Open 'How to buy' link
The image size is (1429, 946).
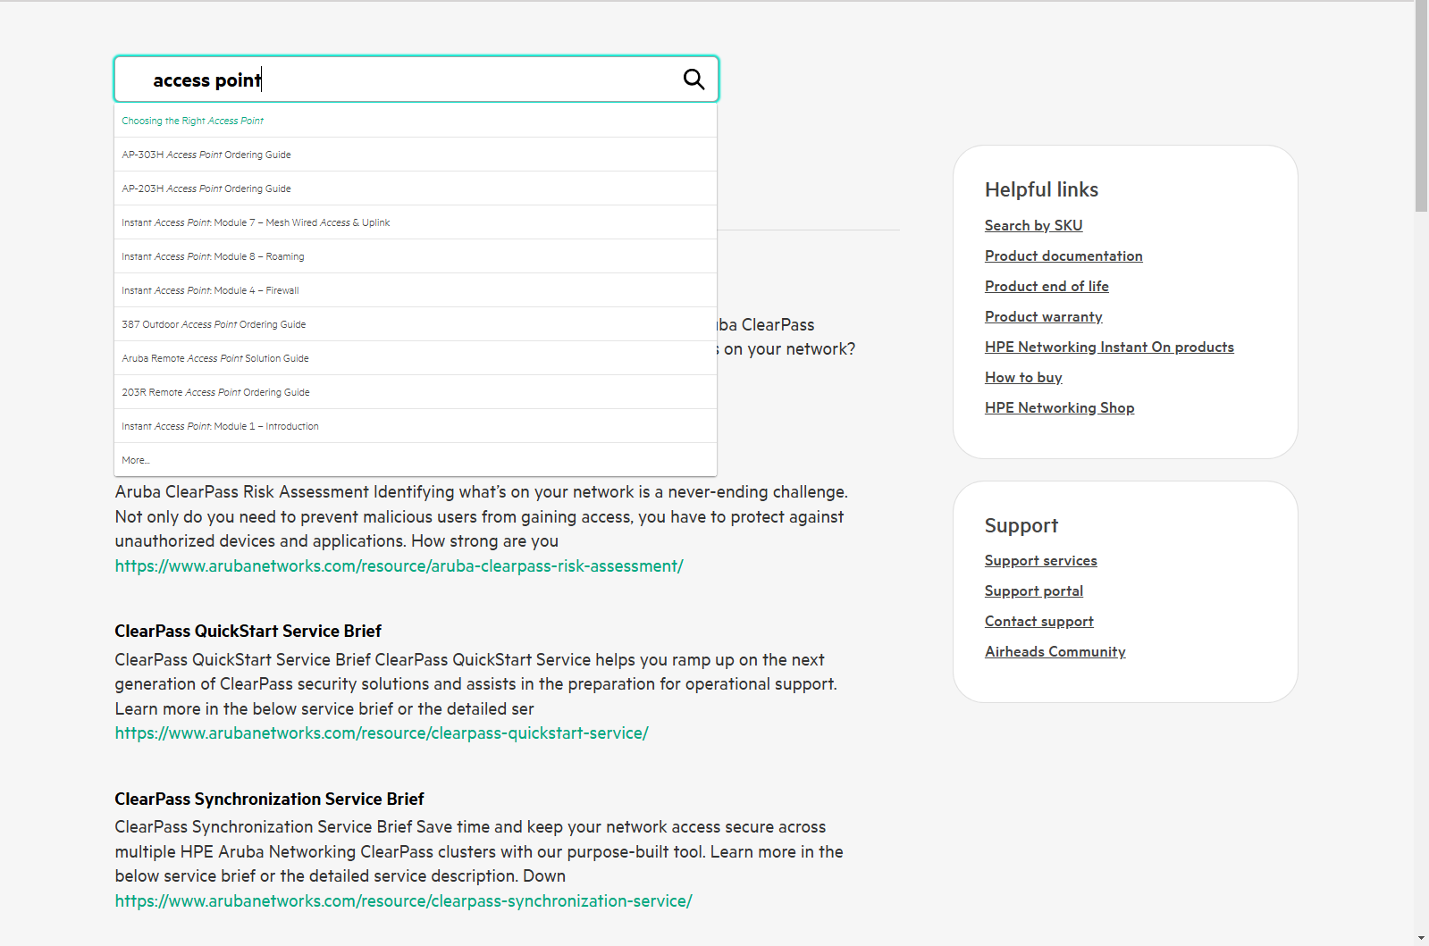(1023, 378)
